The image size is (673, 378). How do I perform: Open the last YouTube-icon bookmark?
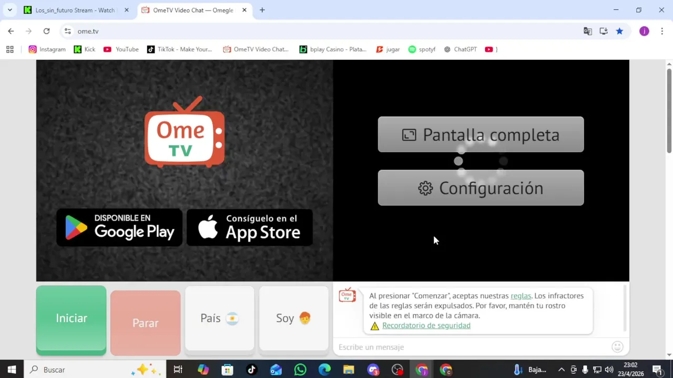491,49
